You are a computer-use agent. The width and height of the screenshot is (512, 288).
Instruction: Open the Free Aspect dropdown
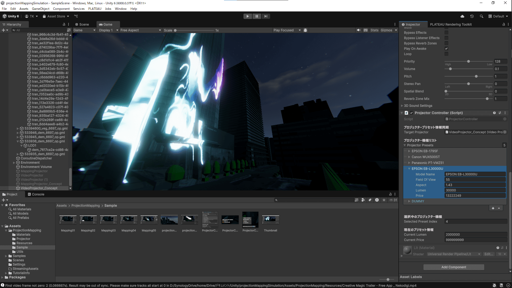141,30
